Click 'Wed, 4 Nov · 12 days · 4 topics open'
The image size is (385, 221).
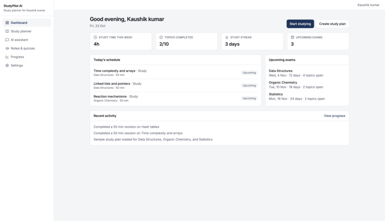(x=296, y=75)
